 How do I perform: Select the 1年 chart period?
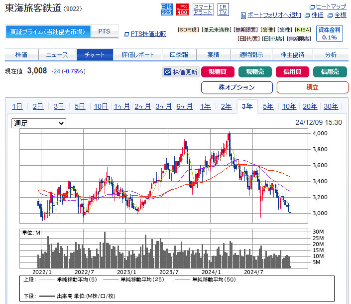[x=205, y=106]
